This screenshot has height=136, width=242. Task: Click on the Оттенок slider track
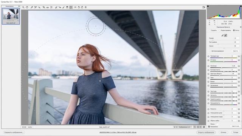[x=223, y=62]
